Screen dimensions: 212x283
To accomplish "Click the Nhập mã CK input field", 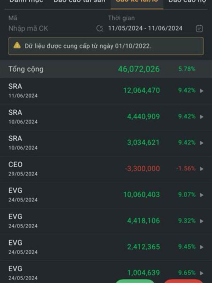I will click(x=49, y=29).
